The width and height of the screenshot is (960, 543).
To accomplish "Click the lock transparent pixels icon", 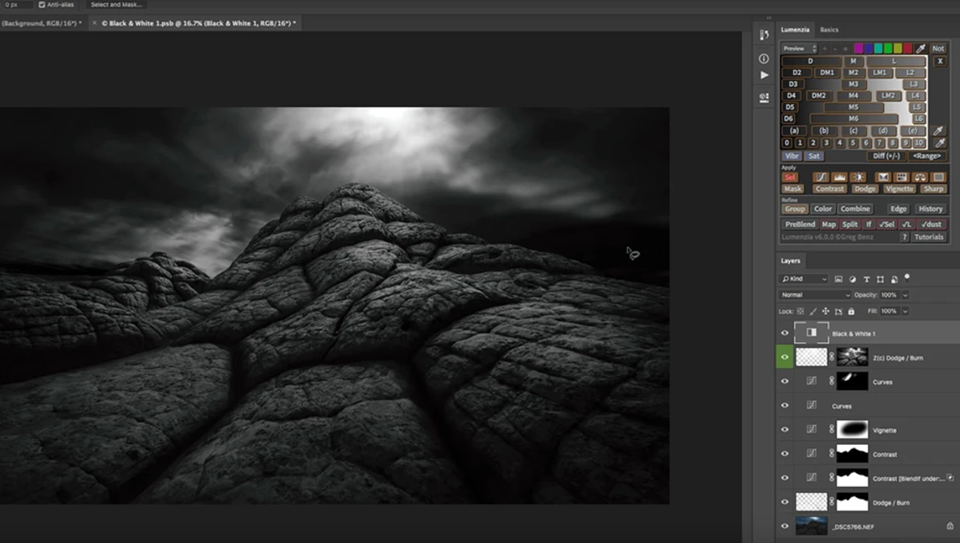I will tap(800, 311).
